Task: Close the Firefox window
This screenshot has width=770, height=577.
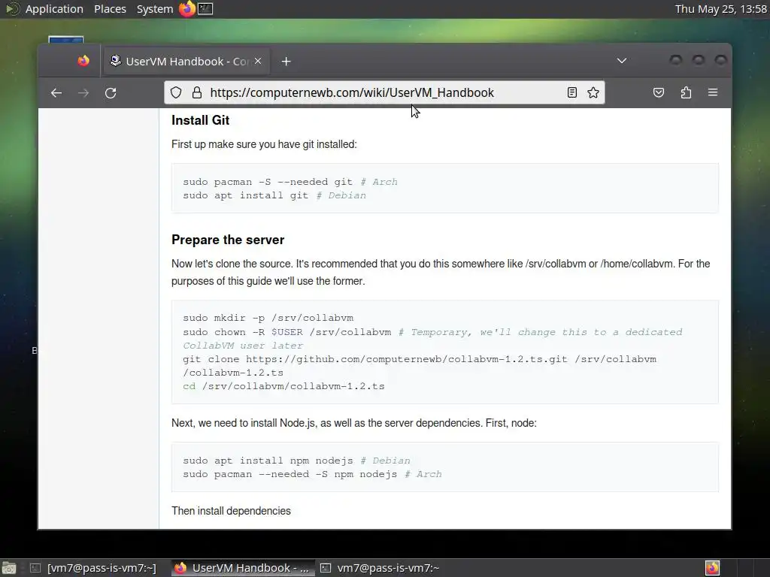Action: pos(720,60)
